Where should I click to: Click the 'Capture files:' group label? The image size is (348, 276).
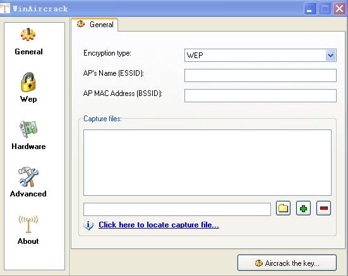click(x=102, y=119)
